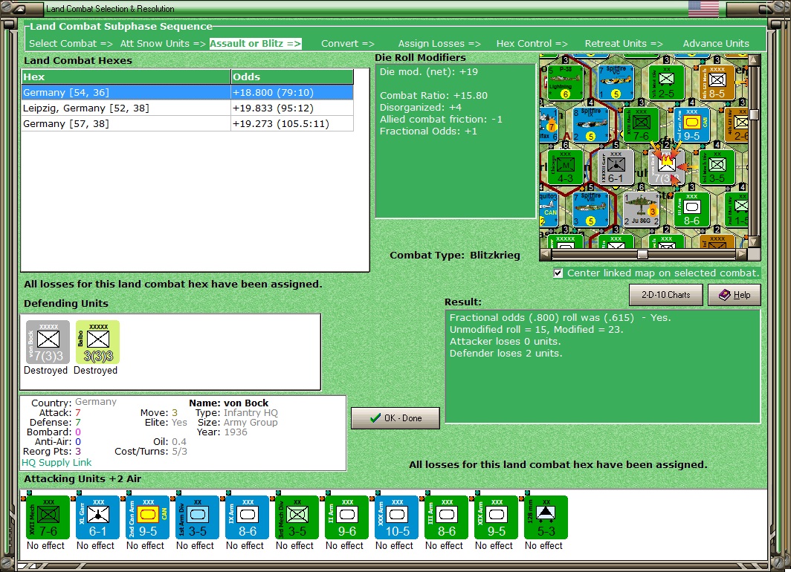Click the Ju 88G aircraft on minimap
This screenshot has width=791, height=572.
[x=641, y=209]
